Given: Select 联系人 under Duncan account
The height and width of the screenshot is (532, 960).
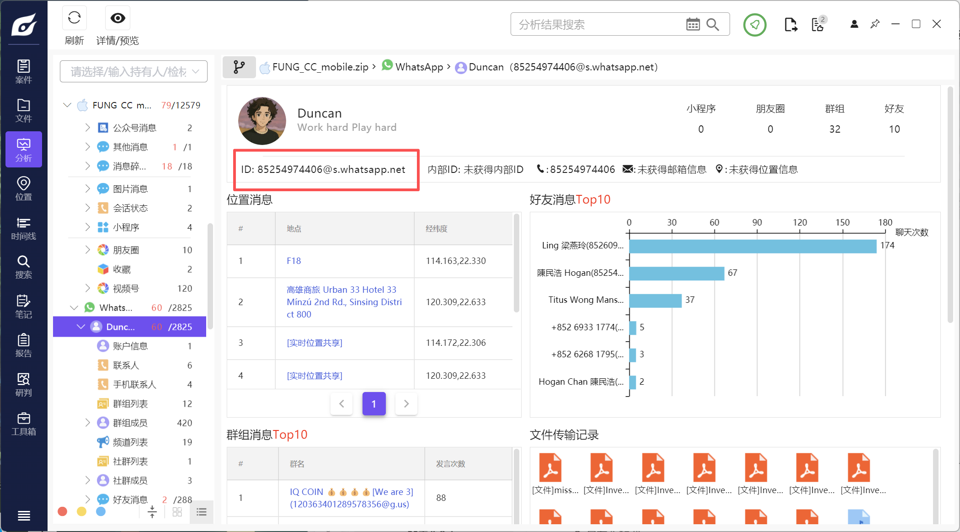Looking at the screenshot, I should click(x=126, y=365).
